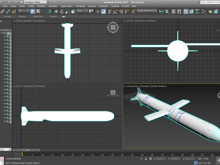Open Edit Named Selection Sets
The image size is (220, 165).
pyautogui.click(x=133, y=11)
